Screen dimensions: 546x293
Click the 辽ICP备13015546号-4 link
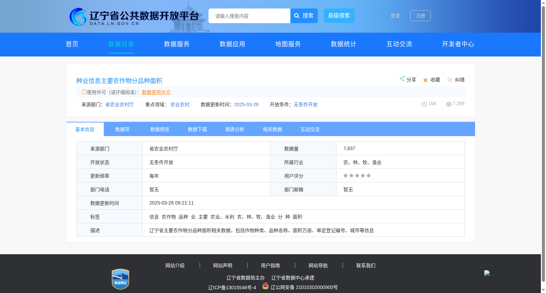click(x=232, y=288)
